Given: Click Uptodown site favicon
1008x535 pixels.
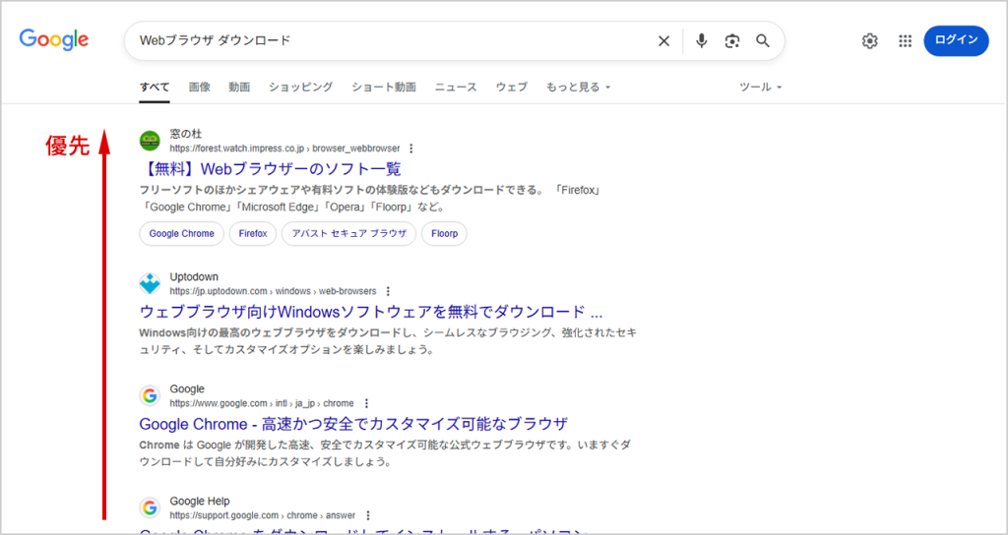Looking at the screenshot, I should click(x=150, y=284).
